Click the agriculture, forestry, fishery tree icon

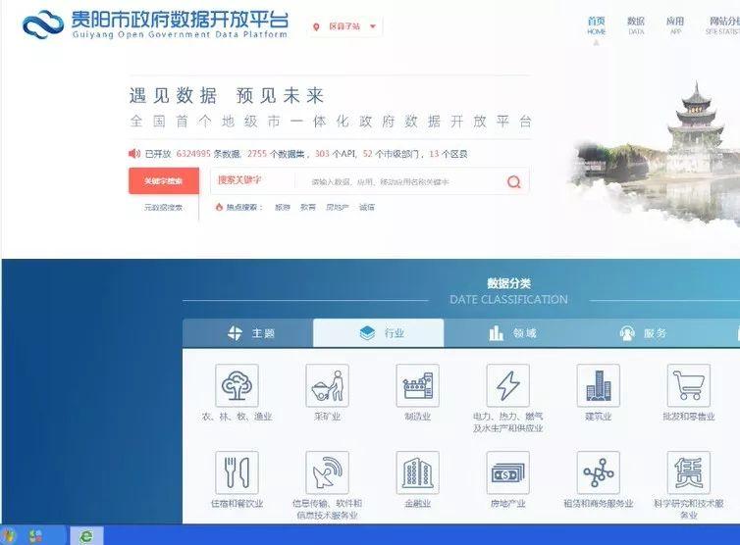coord(237,385)
